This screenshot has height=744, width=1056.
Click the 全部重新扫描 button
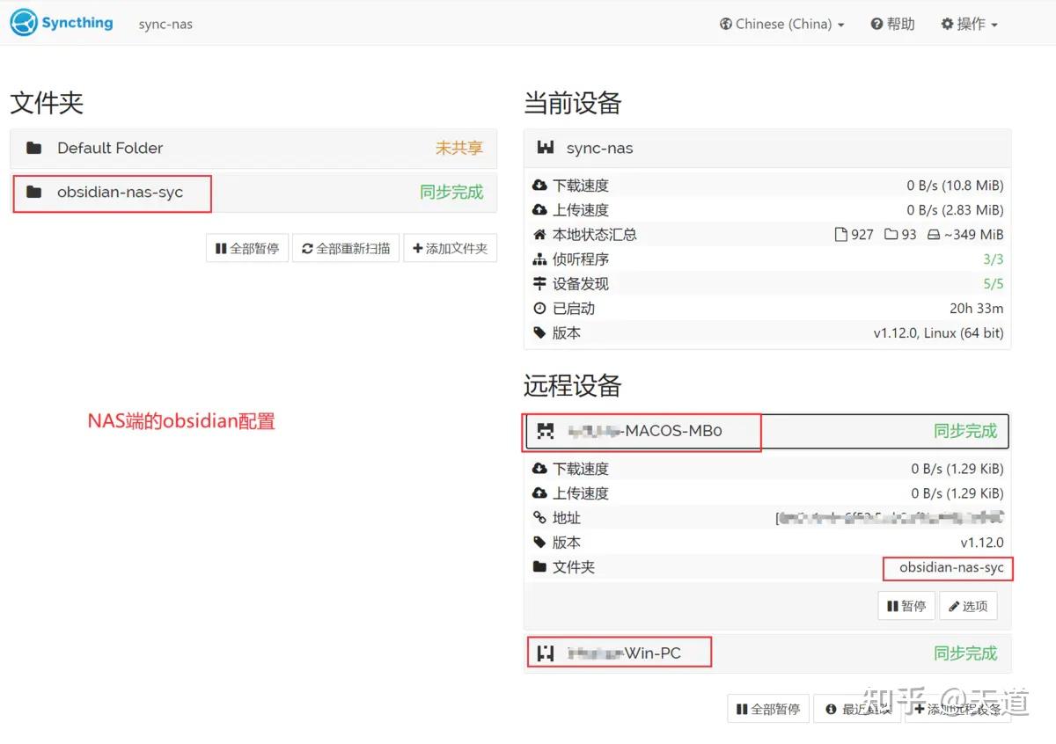pos(345,247)
